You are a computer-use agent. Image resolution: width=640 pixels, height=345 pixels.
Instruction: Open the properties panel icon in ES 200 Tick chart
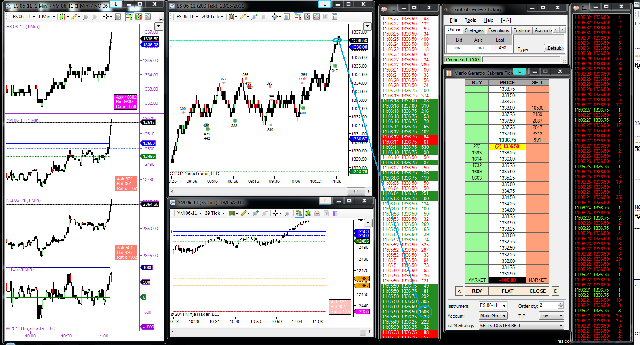[x=335, y=17]
